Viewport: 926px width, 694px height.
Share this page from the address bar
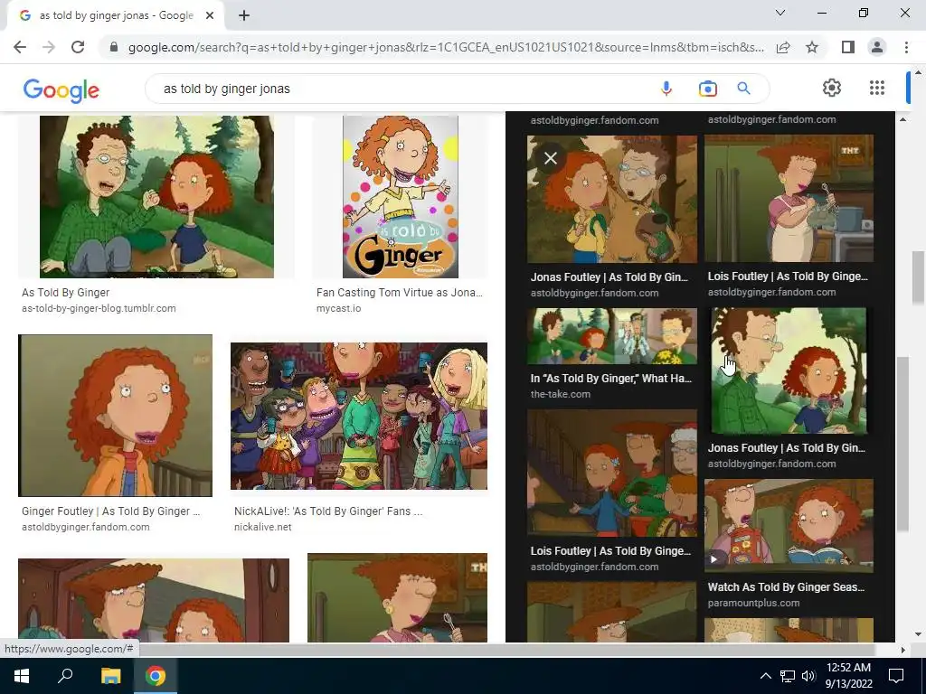coord(783,47)
